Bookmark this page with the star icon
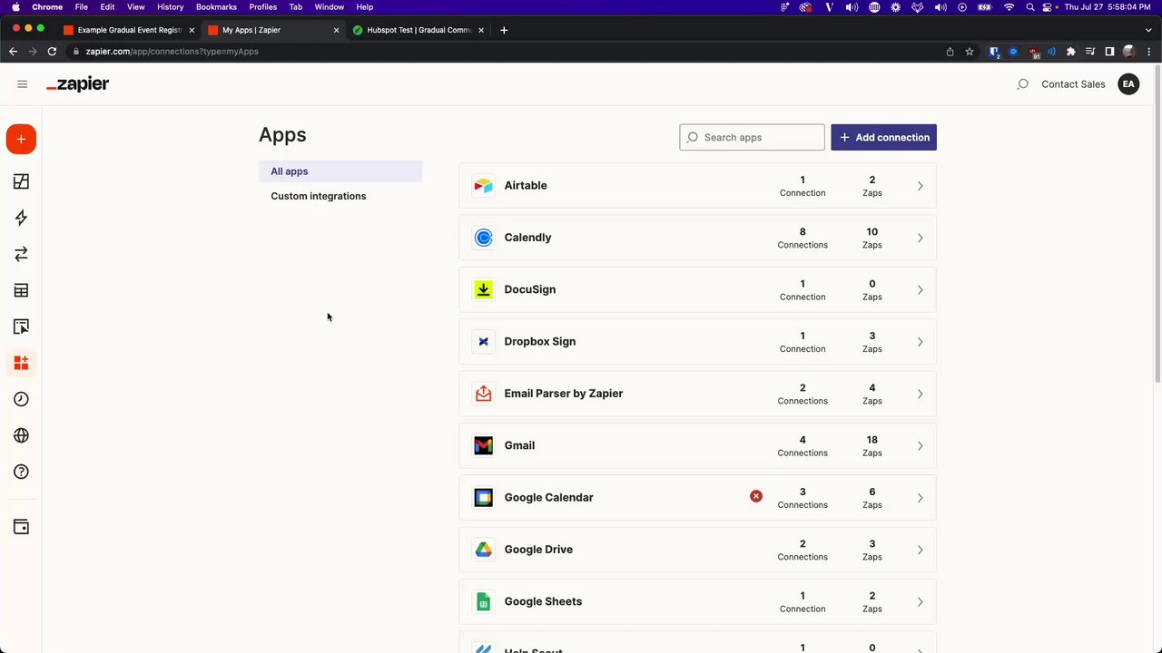This screenshot has height=653, width=1162. 970,52
